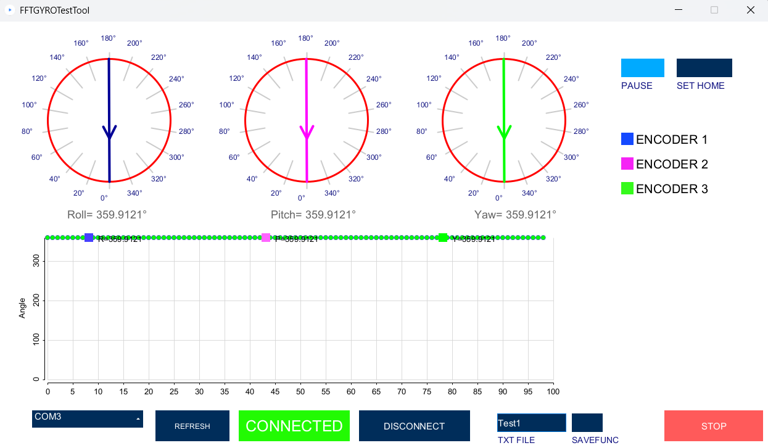Screen dimensions: 768x448
Task: Click the light blue PAUSE button
Action: coord(642,68)
